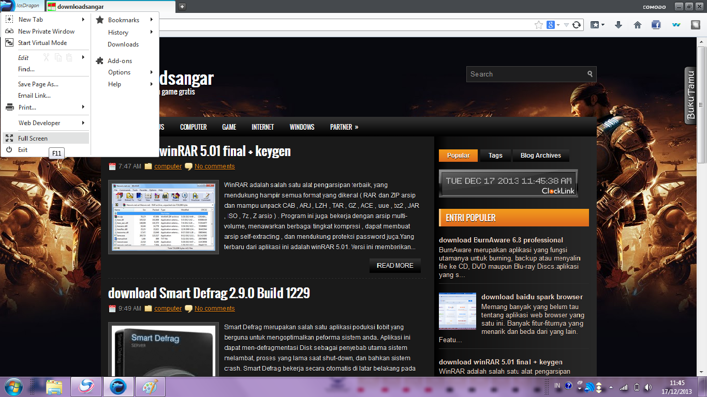Click the Exit power icon
Image resolution: width=707 pixels, height=397 pixels.
click(9, 149)
